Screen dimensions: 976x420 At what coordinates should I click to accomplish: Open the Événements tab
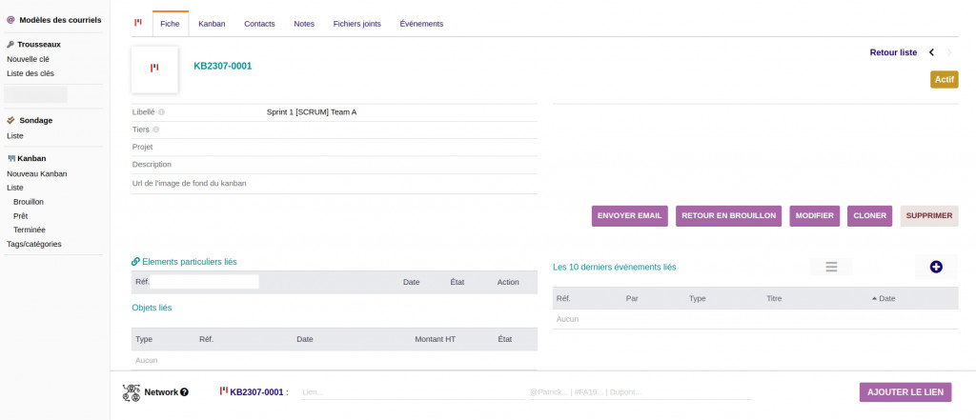[x=421, y=24]
